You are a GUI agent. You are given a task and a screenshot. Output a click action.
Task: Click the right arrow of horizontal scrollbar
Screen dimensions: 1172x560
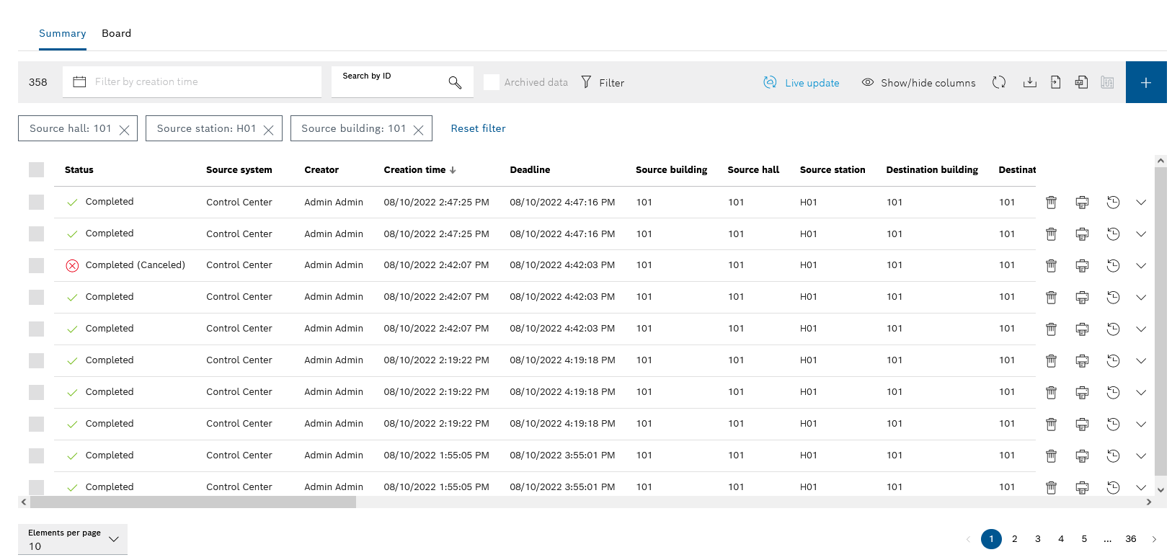pyautogui.click(x=1149, y=502)
